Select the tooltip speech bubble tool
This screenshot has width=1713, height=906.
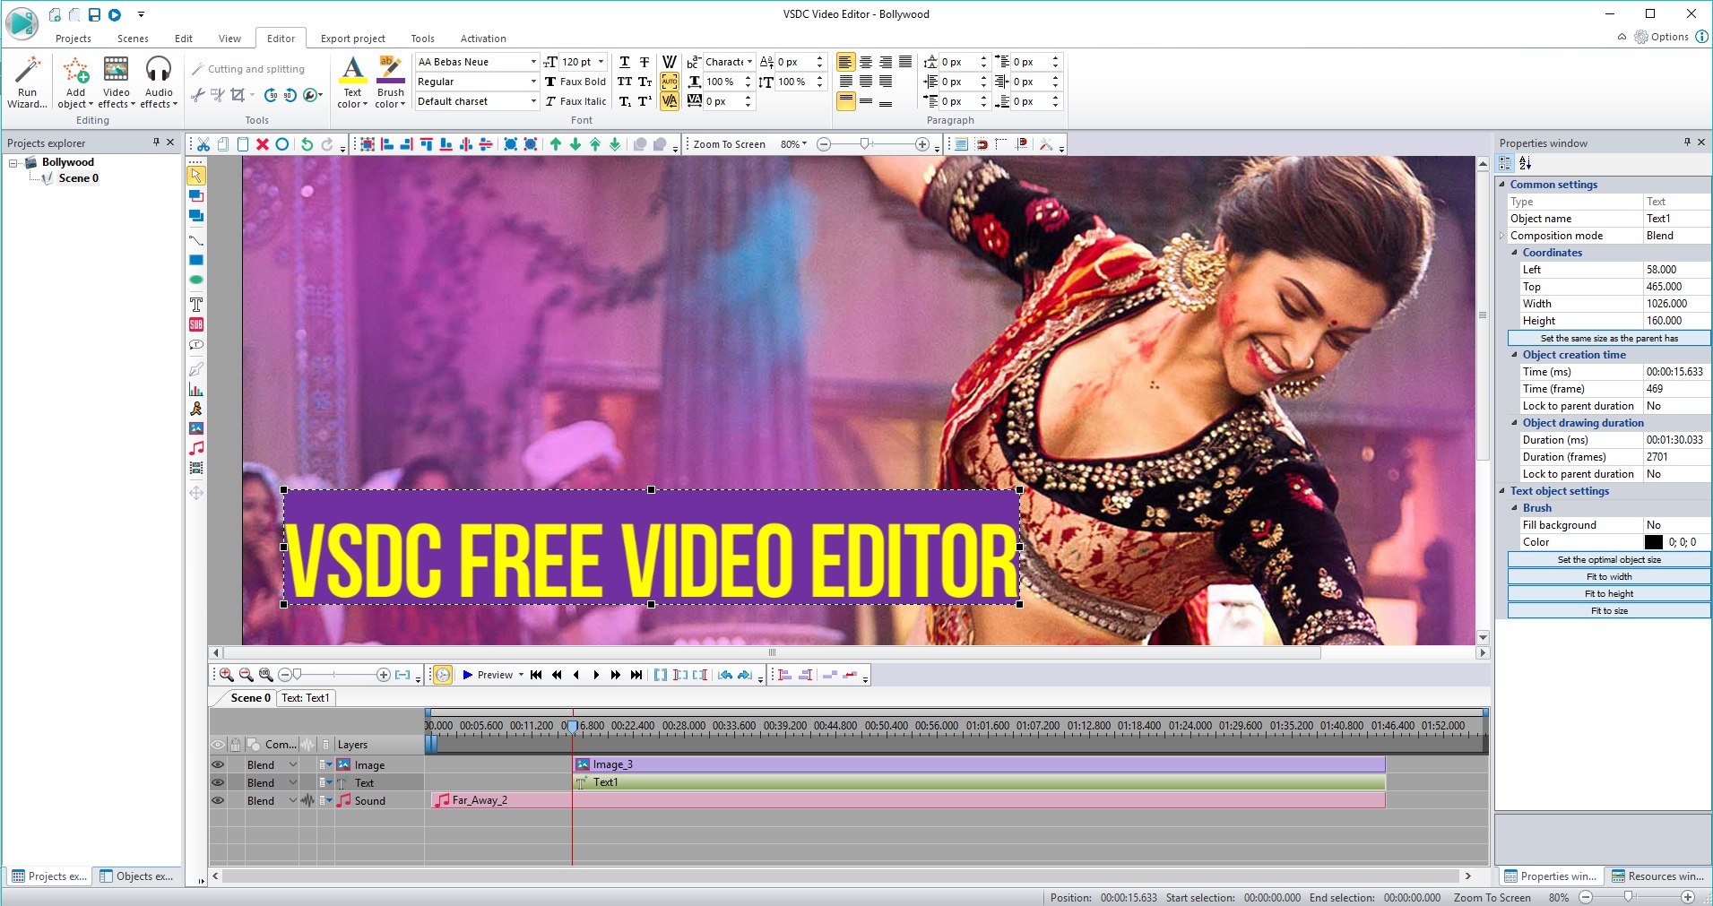(195, 345)
